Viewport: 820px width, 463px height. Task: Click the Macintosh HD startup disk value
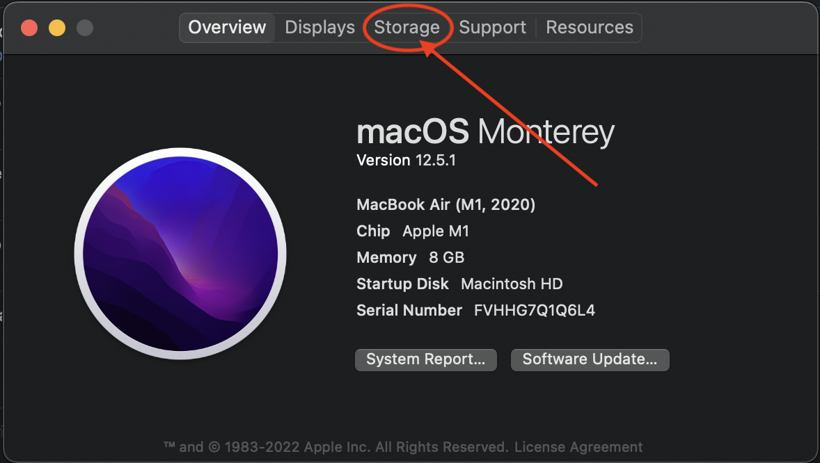coord(512,284)
